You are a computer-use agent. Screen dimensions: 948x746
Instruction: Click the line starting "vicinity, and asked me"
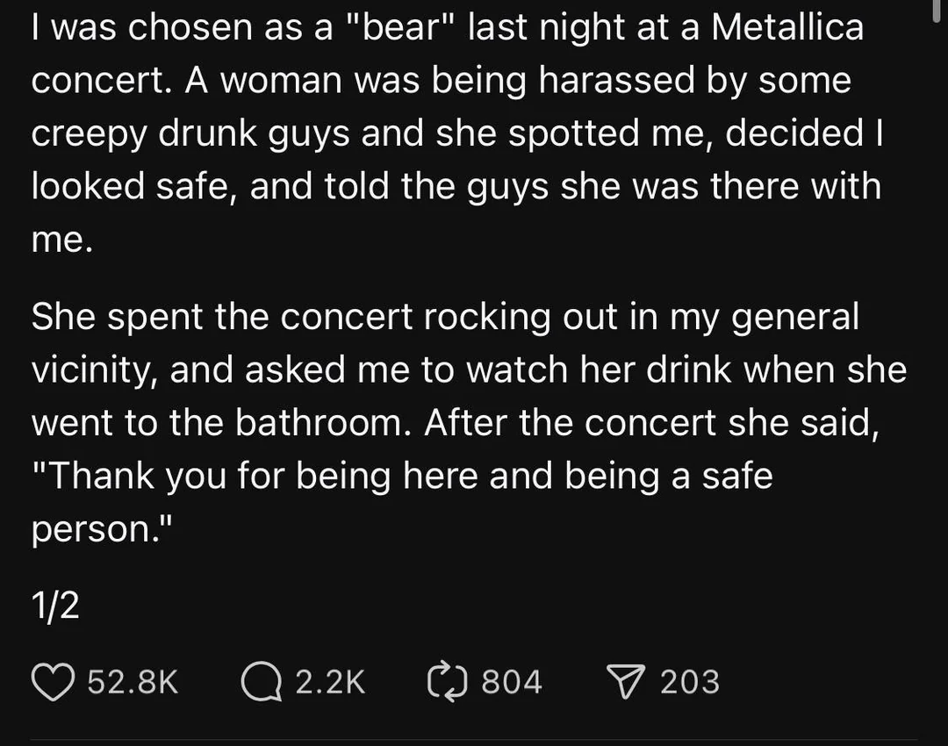pyautogui.click(x=469, y=369)
